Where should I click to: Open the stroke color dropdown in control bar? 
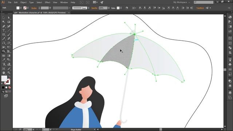point(28,8)
